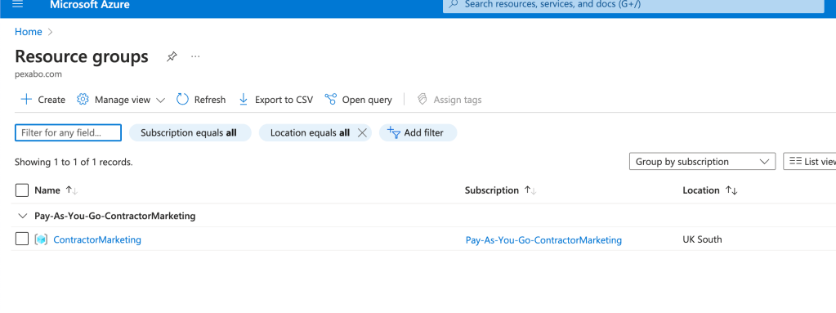Image resolution: width=836 pixels, height=313 pixels.
Task: Click the Showing 1 to 1 records text
Action: tap(74, 162)
